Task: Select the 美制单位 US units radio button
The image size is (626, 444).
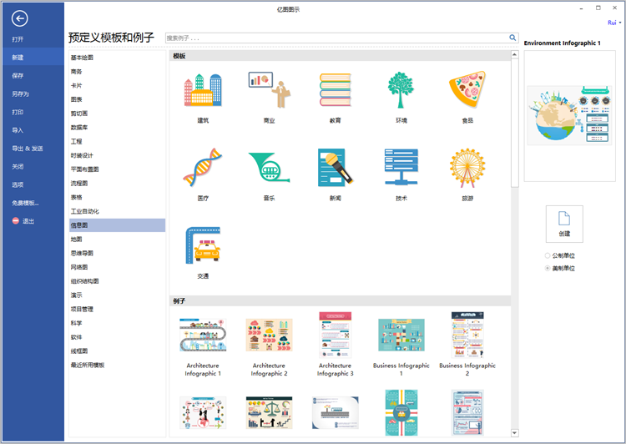Action: [x=548, y=268]
